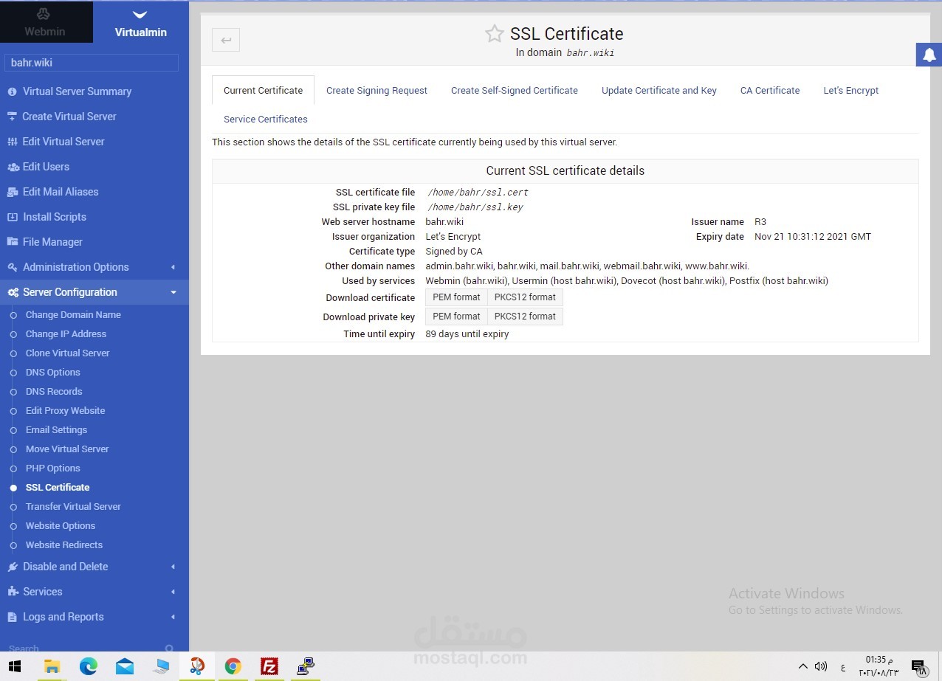Select the Virtualmin panel tab
The image size is (942, 681).
pos(140,22)
